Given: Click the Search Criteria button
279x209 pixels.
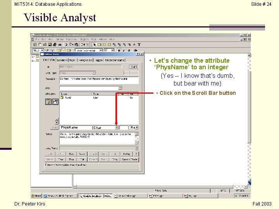Looking at the screenshot, I should tap(129, 159).
